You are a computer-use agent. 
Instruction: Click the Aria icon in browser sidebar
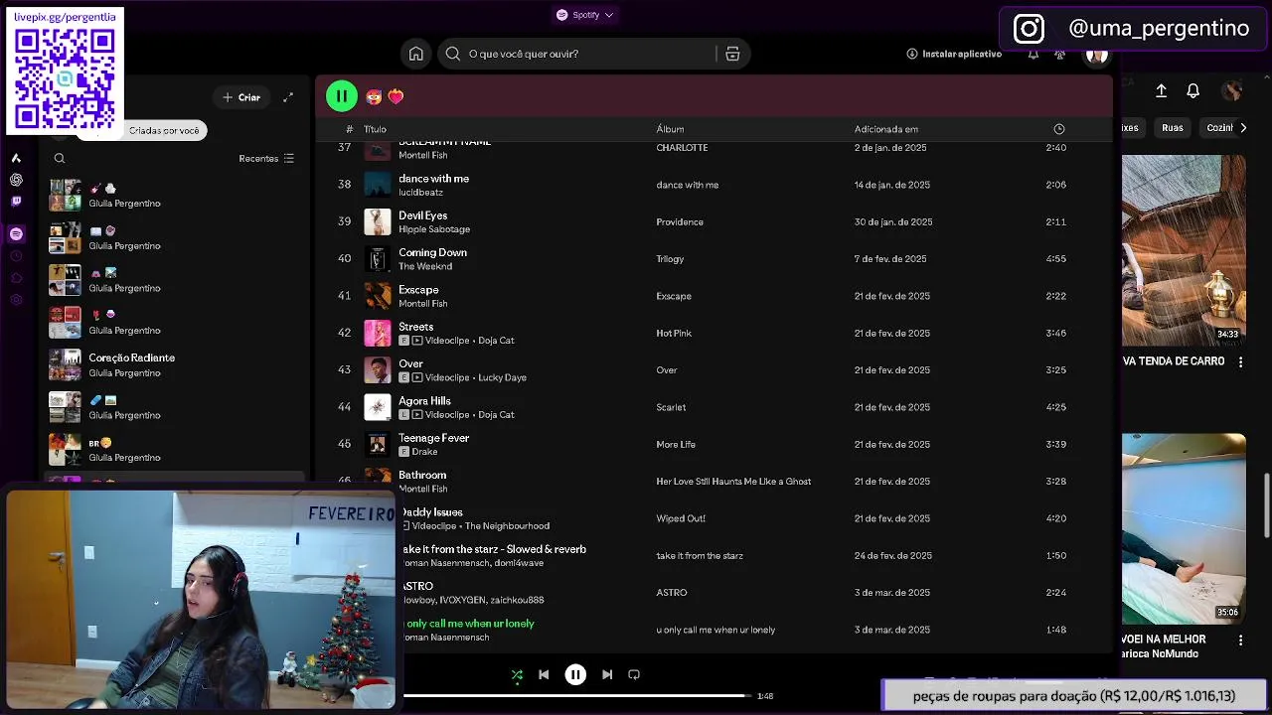tap(16, 158)
